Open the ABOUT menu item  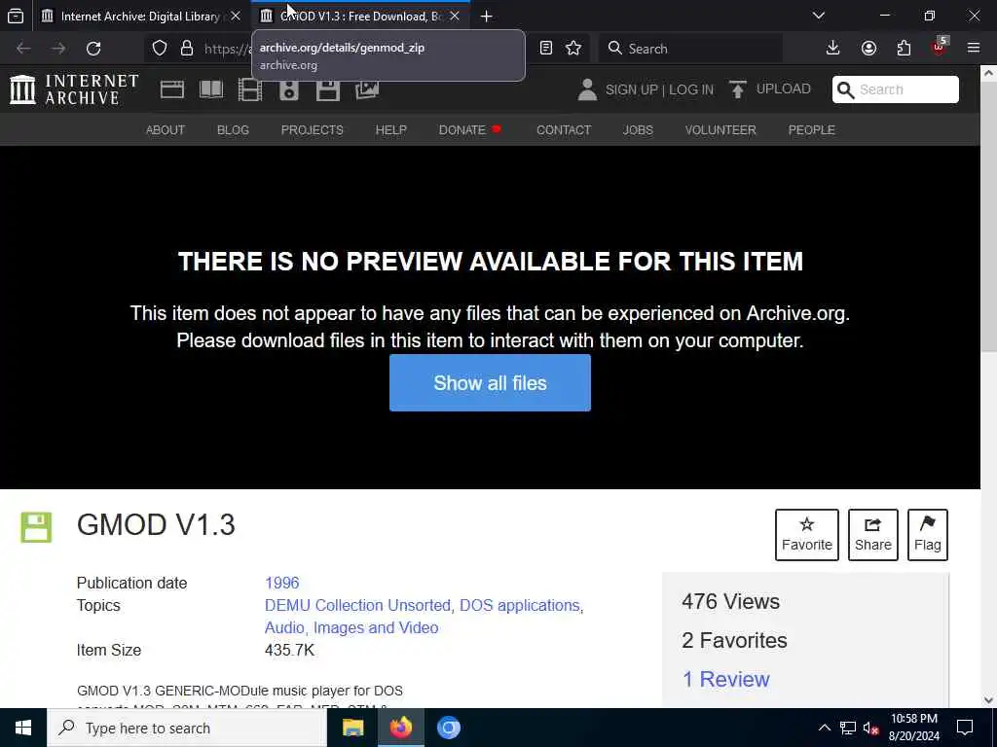click(166, 129)
